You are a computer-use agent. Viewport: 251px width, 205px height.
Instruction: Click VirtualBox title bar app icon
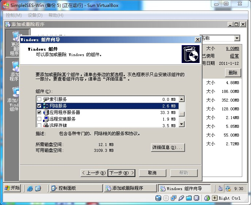6,5
